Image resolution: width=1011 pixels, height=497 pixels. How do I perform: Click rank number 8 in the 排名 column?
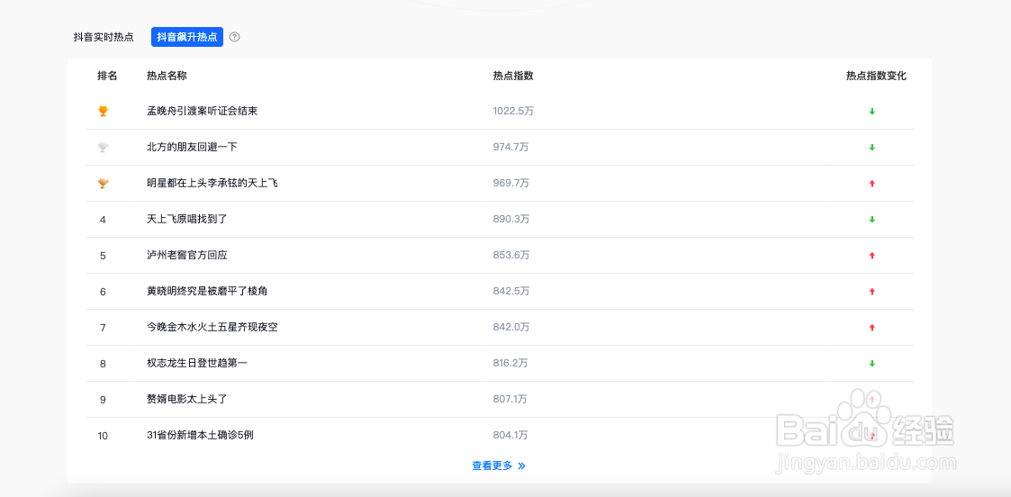coord(104,365)
